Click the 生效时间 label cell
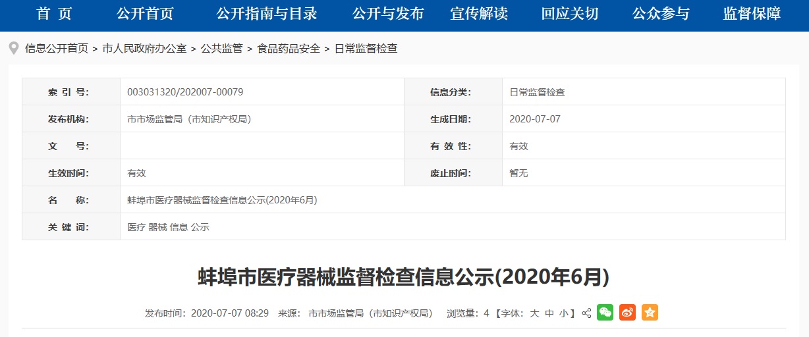 tap(71, 173)
